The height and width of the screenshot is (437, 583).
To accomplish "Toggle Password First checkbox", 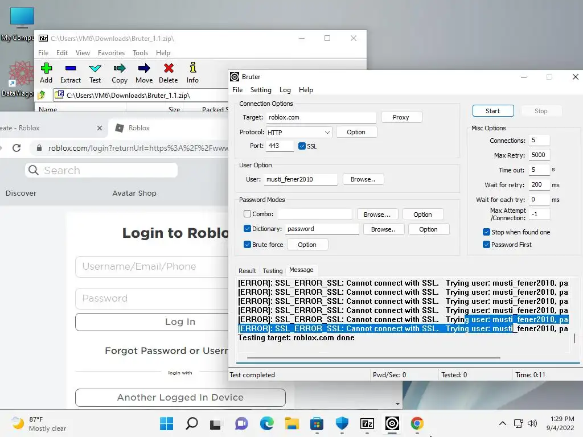I will click(486, 245).
